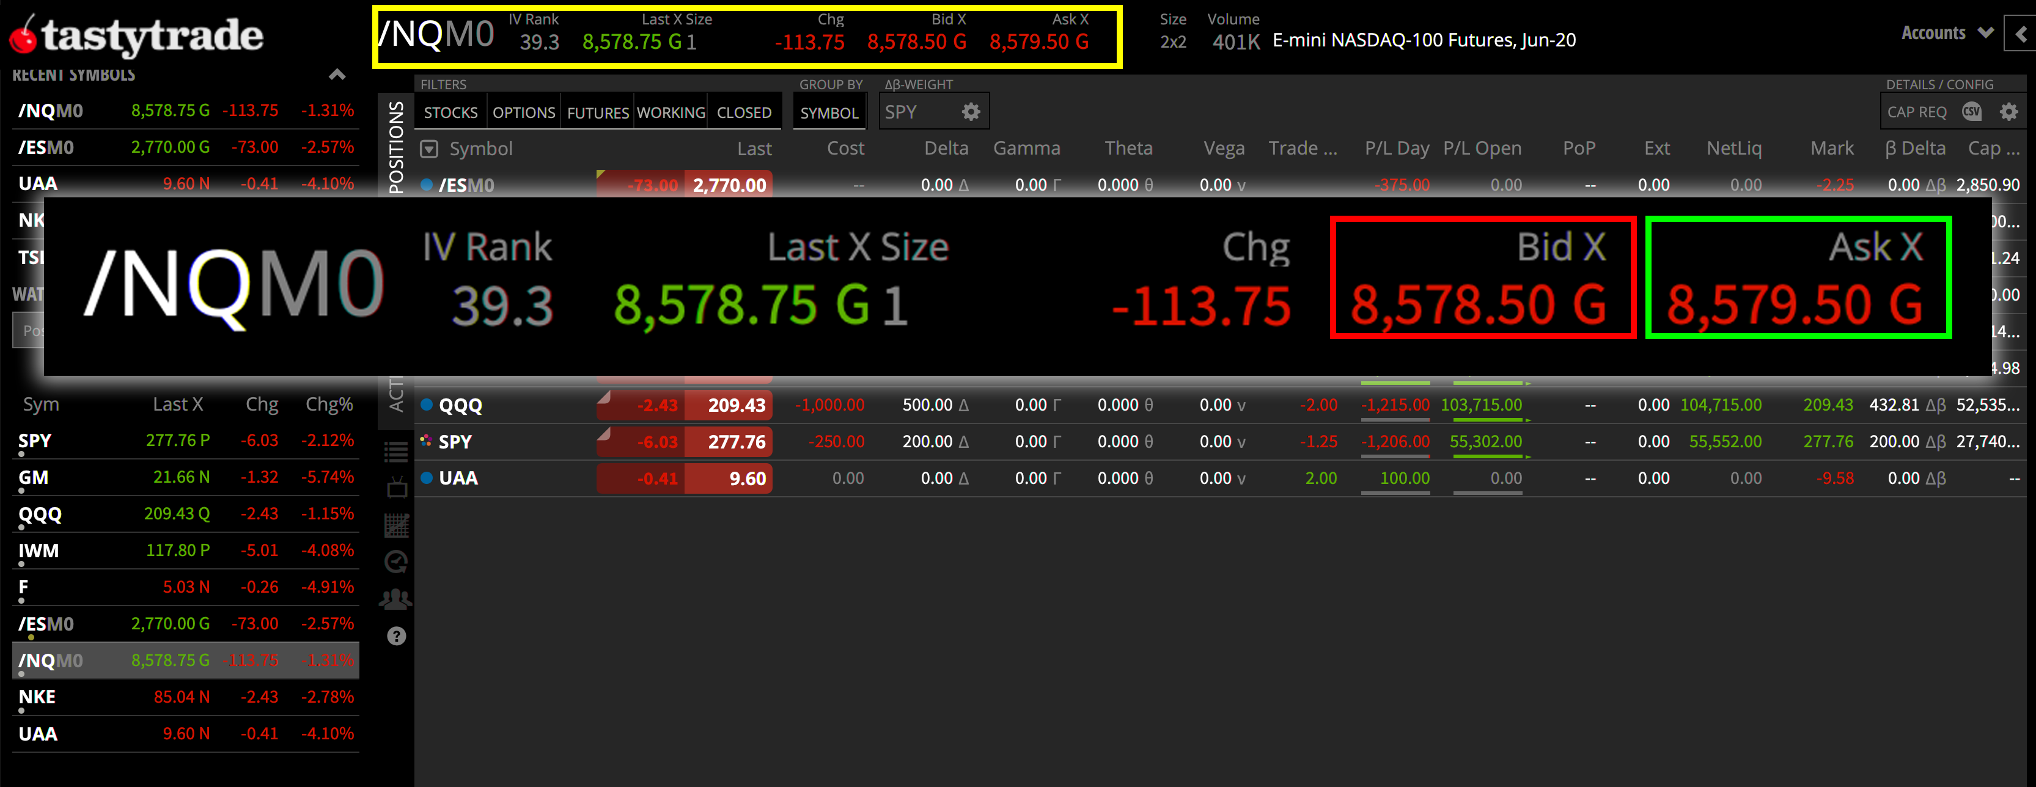This screenshot has height=787, width=2036.
Task: Export positions with the CSV icon
Action: (1972, 111)
